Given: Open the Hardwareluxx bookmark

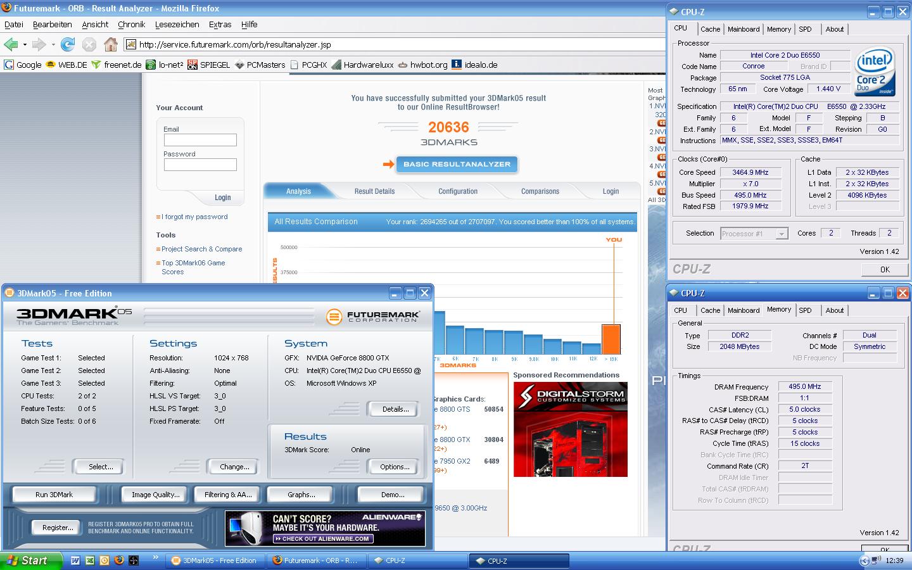Looking at the screenshot, I should 362,65.
